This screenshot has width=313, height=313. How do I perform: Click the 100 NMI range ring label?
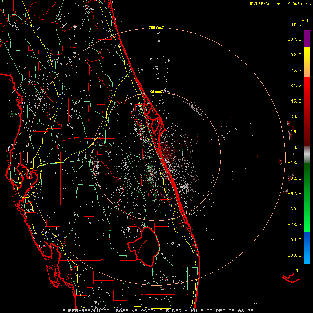click(x=156, y=27)
